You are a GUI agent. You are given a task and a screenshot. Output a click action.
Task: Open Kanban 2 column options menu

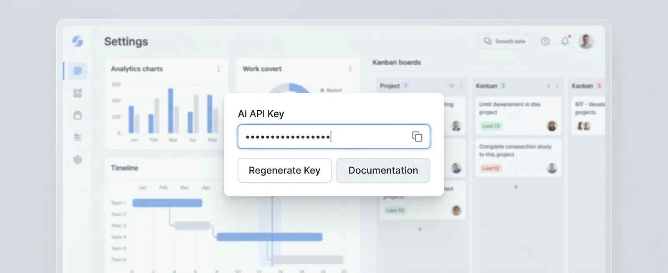[557, 86]
